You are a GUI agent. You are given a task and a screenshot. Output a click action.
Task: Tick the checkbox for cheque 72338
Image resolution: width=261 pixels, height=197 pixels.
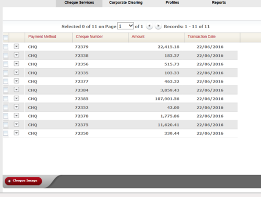pos(6,55)
